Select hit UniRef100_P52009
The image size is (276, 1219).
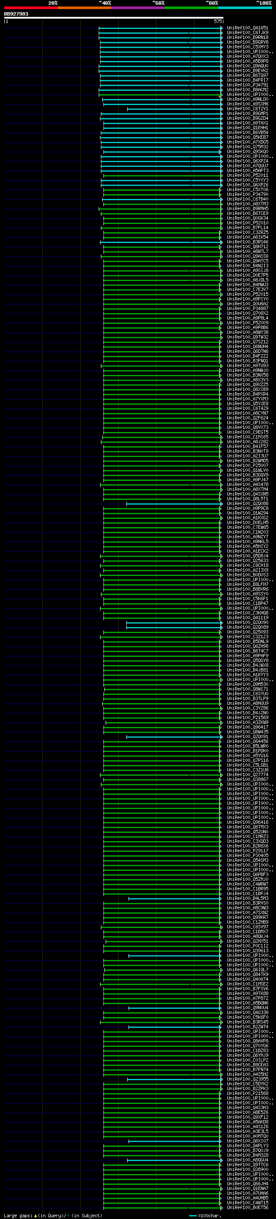pos(247,323)
